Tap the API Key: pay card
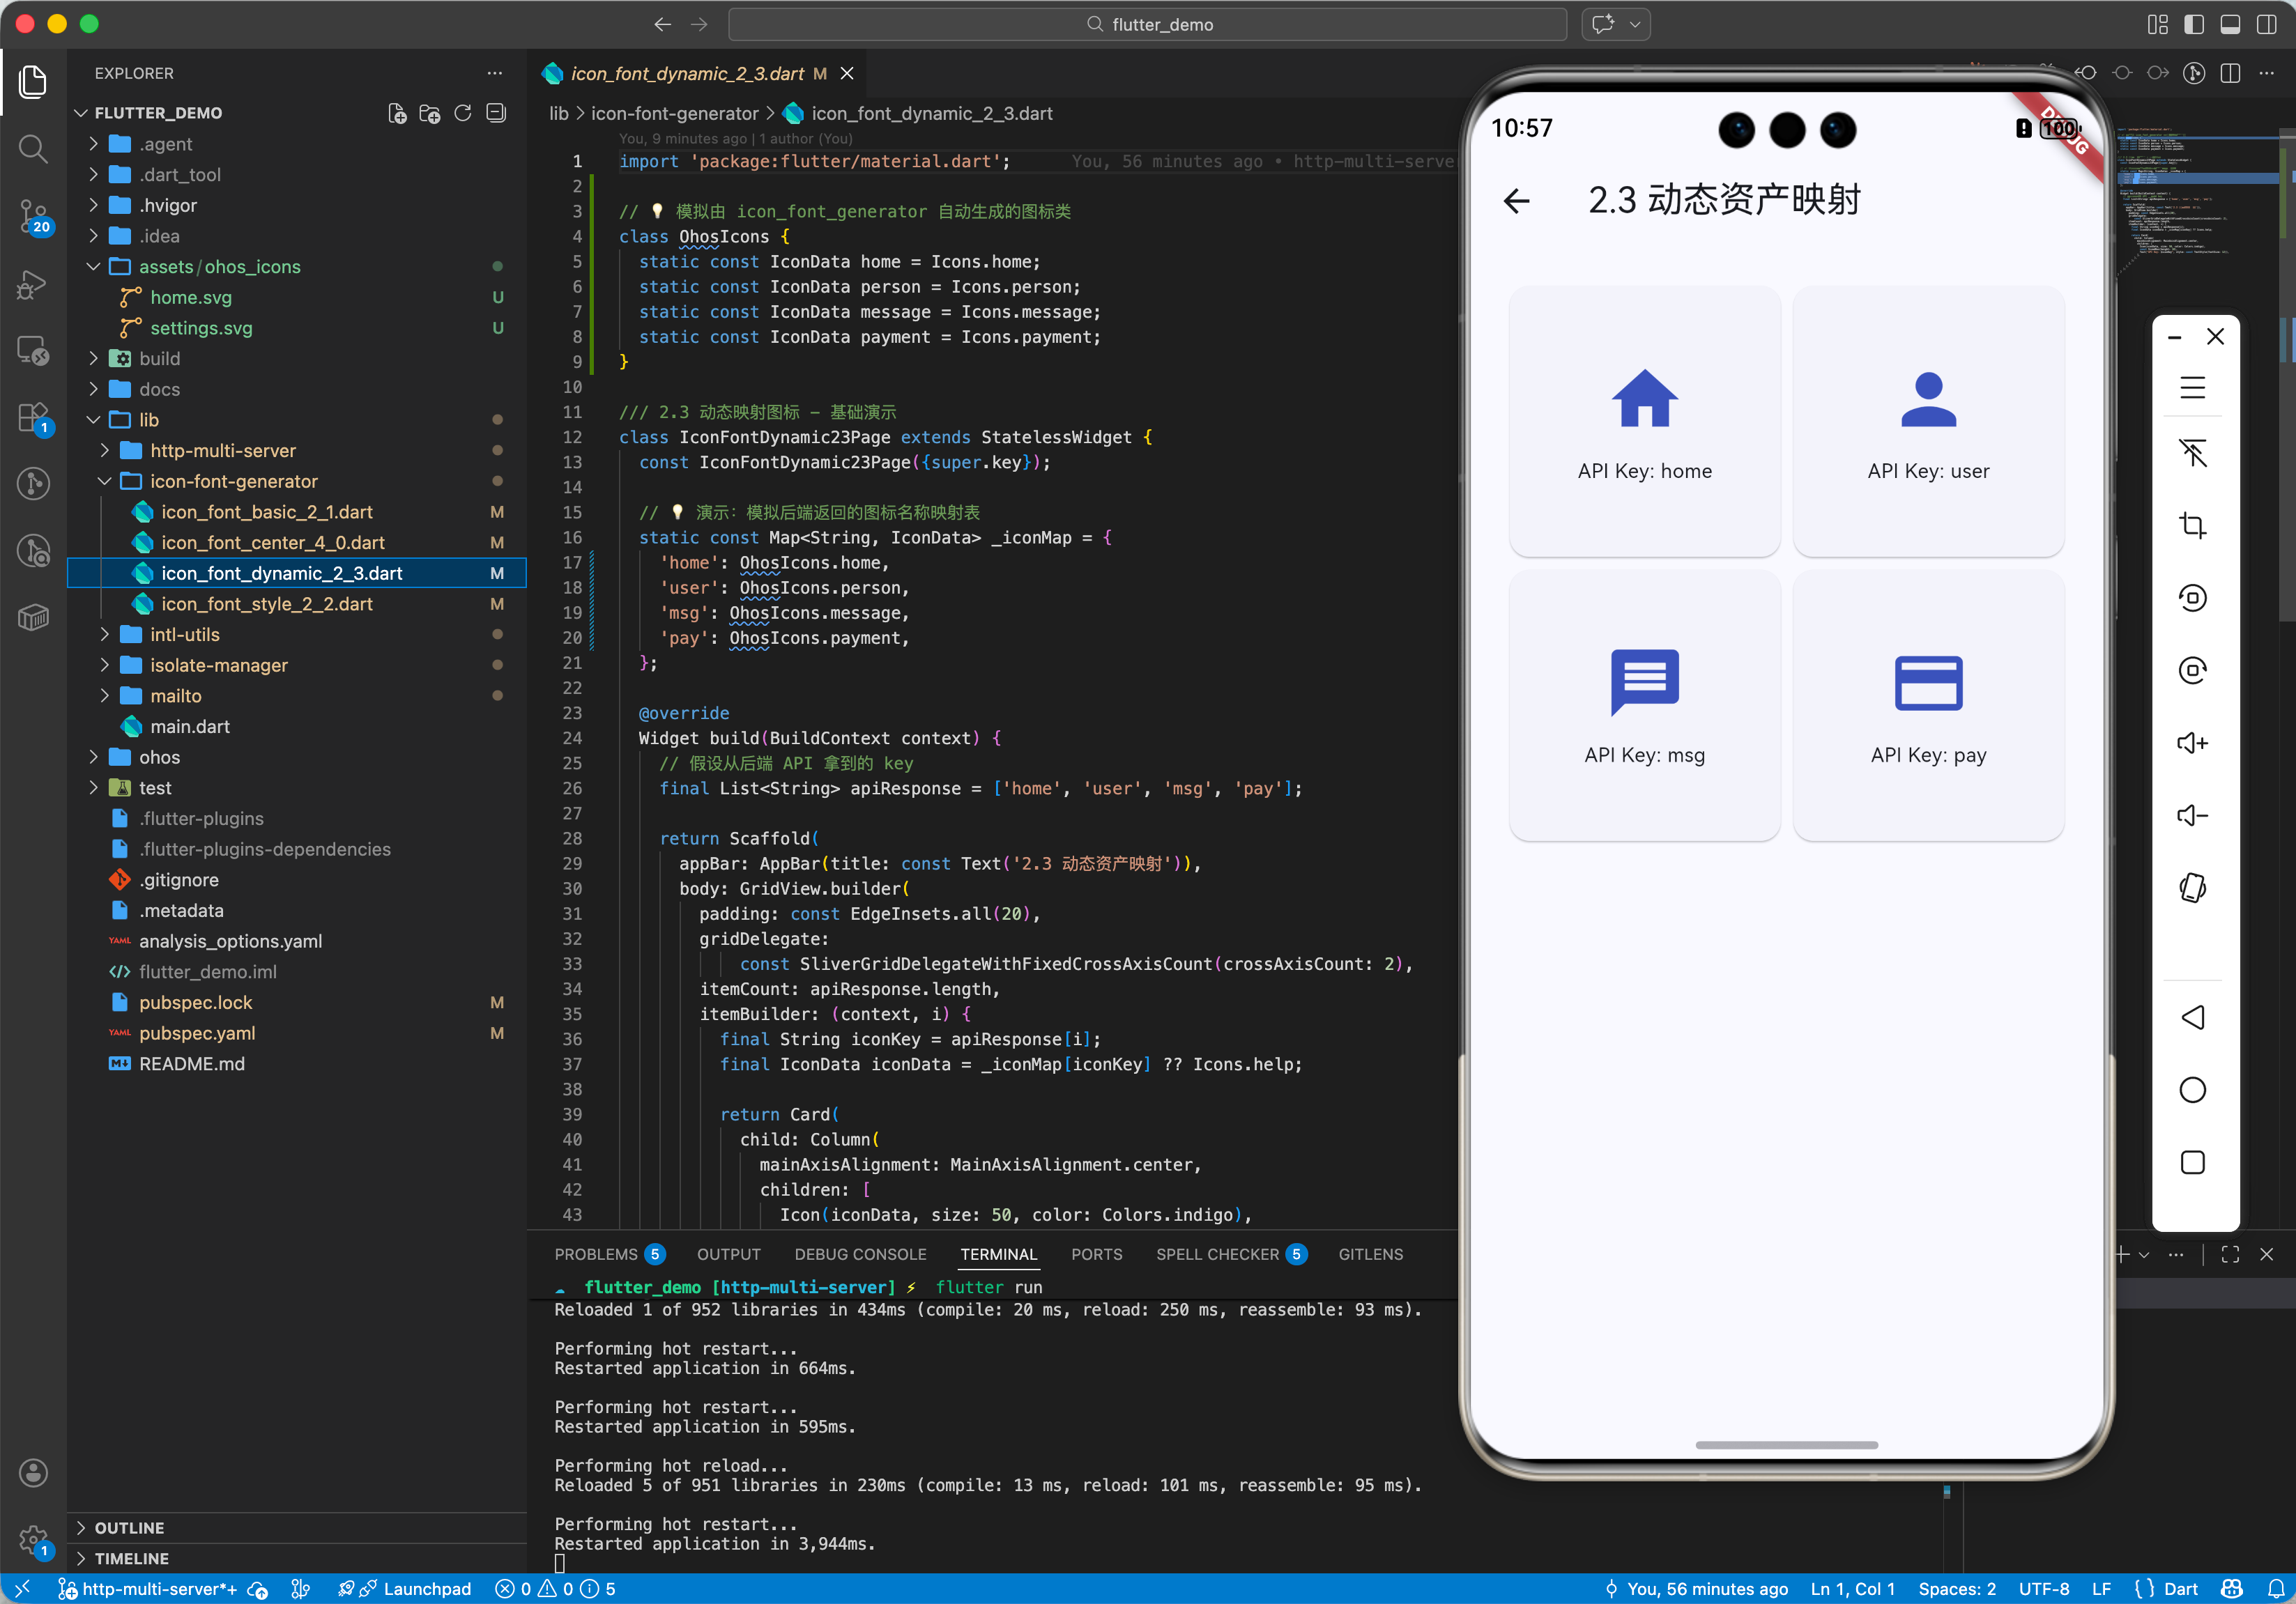The image size is (2296, 1604). 1927,704
